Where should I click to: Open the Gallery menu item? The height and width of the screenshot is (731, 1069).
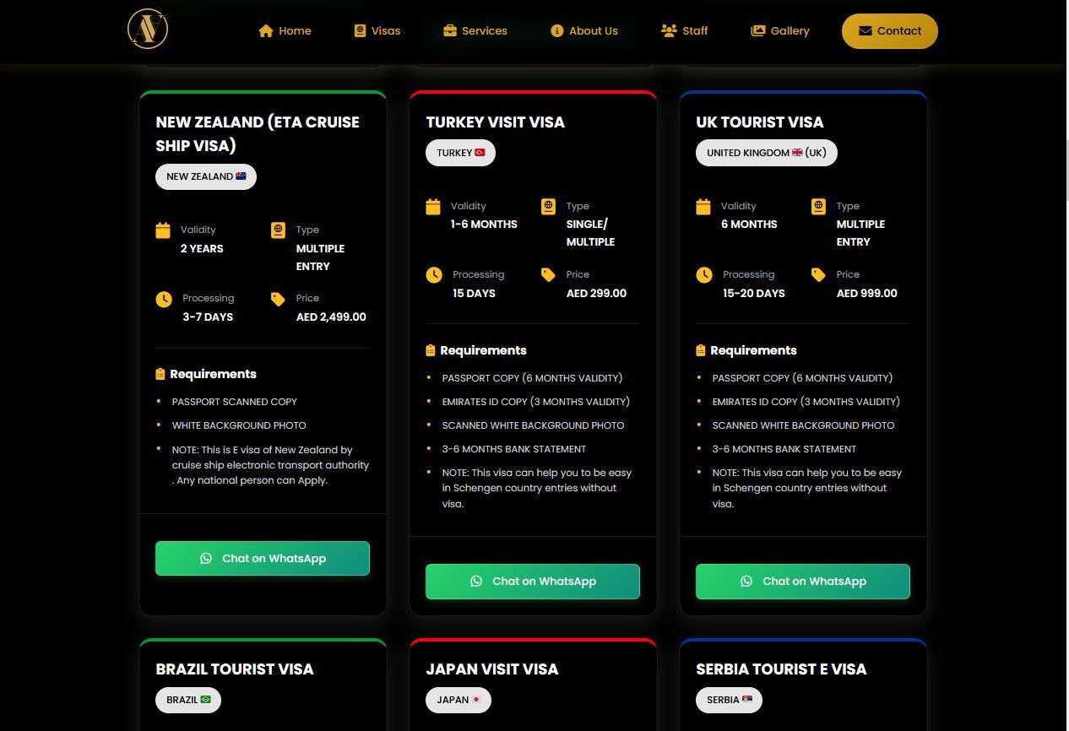click(x=780, y=31)
